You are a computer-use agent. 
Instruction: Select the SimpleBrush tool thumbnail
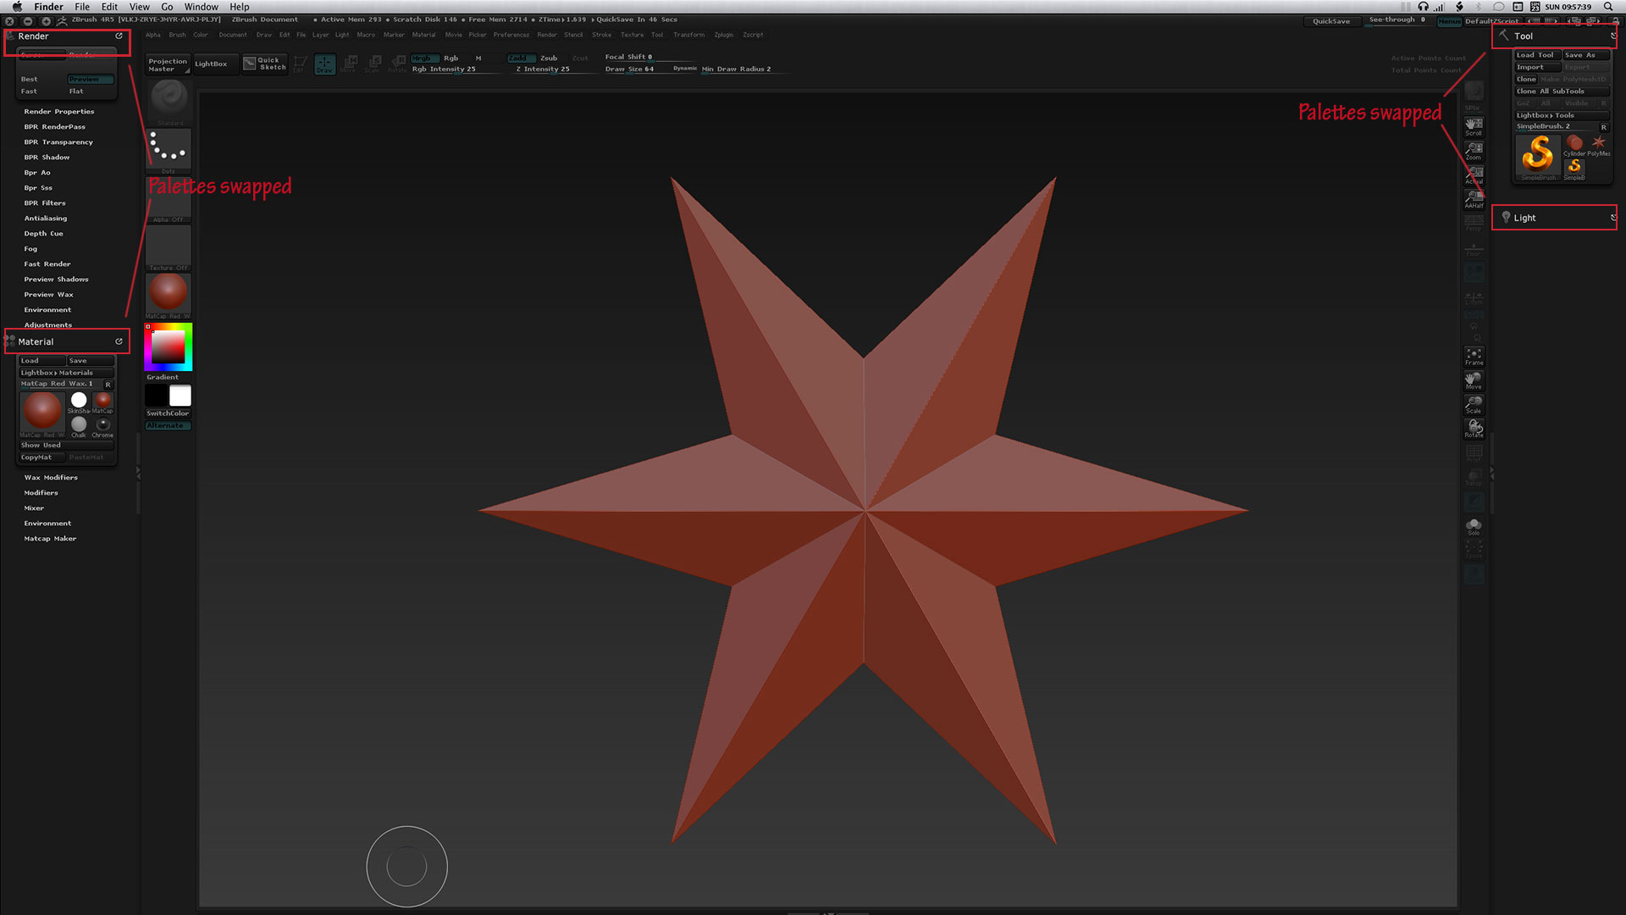1538,157
